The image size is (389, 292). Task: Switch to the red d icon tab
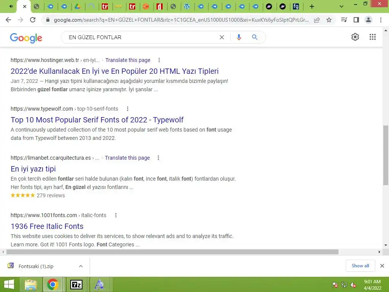point(160,7)
